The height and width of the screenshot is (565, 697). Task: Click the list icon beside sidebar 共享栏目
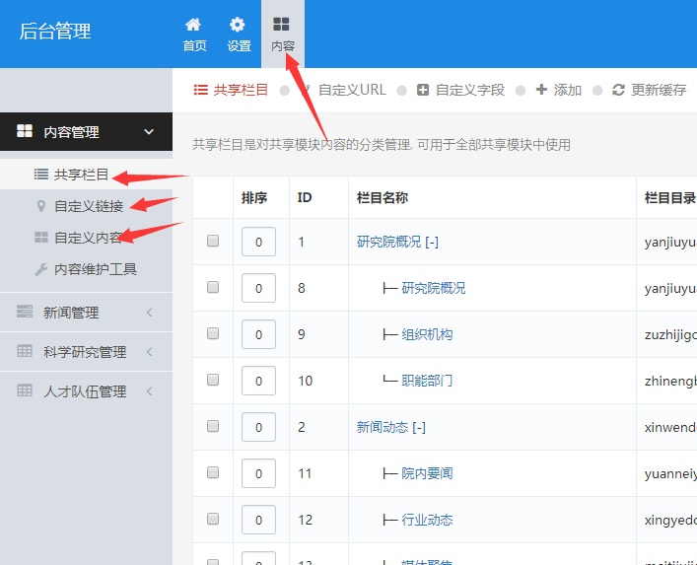[41, 175]
